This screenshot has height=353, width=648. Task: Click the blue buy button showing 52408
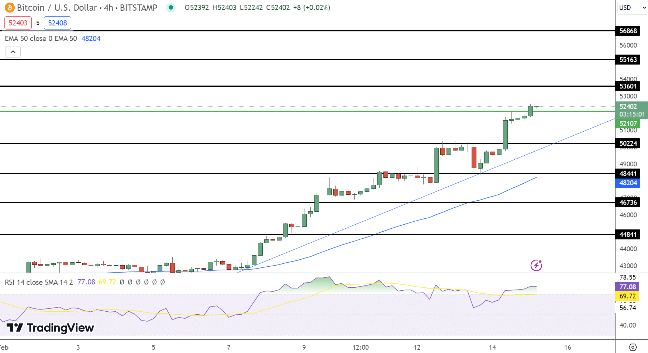tap(57, 23)
